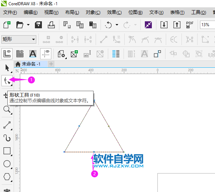
Task: Choose the Polygon tool
Action: tap(7, 177)
